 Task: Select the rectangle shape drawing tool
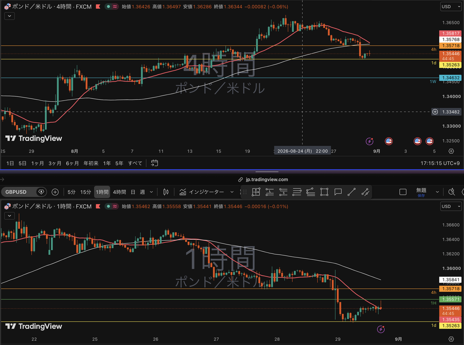(x=324, y=192)
